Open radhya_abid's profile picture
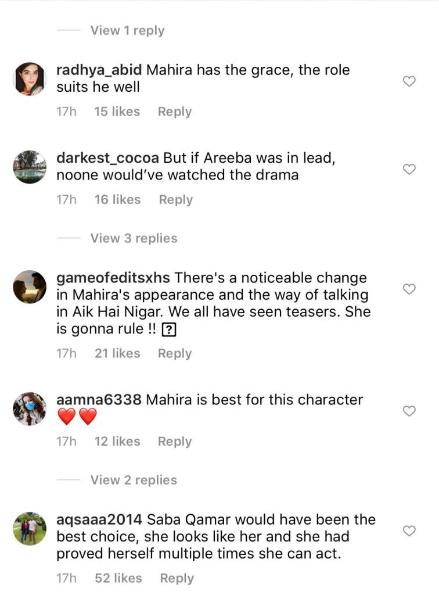Viewport: 439px width, 595px height. [x=30, y=79]
